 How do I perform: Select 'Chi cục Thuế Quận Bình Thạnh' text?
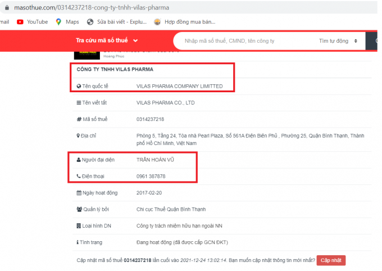pos(171,209)
